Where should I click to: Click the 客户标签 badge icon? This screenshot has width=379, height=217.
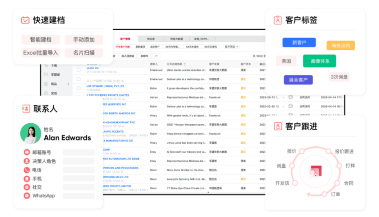(x=278, y=20)
